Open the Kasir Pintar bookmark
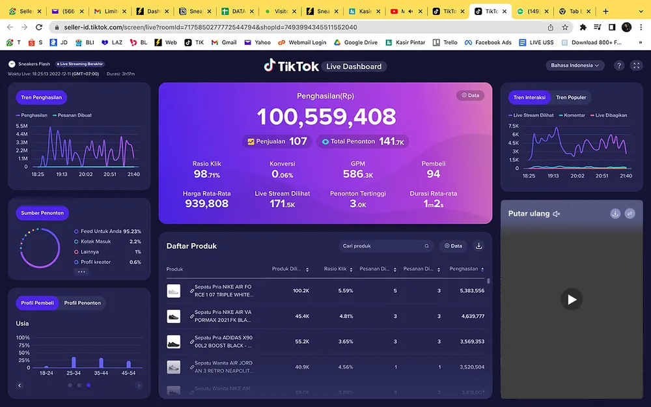This screenshot has height=407, width=651. point(405,42)
